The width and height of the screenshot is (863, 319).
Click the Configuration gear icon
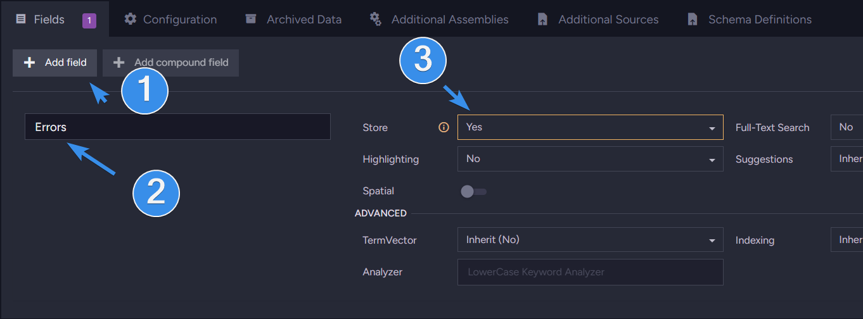[x=131, y=19]
